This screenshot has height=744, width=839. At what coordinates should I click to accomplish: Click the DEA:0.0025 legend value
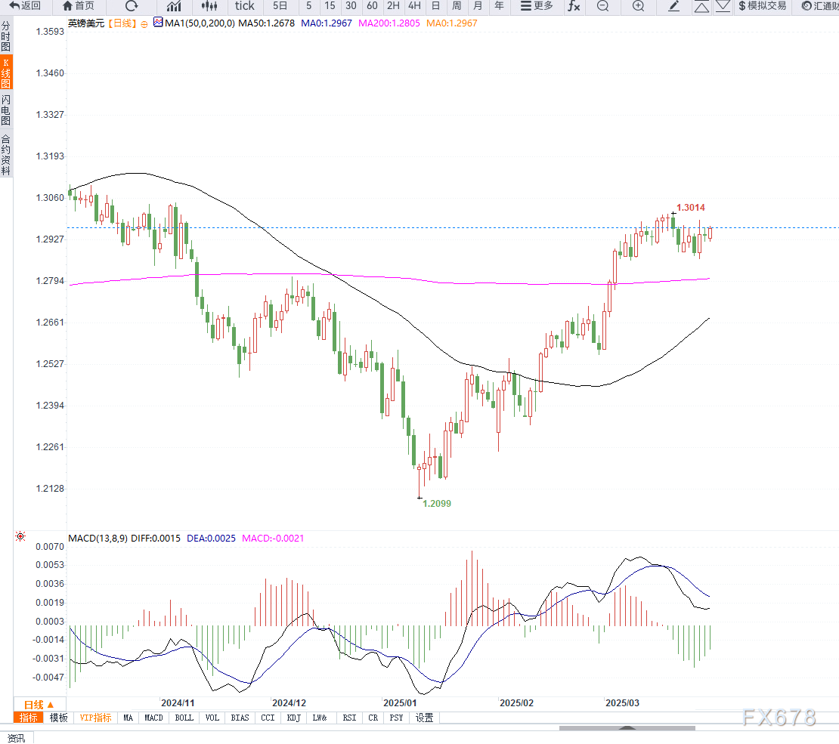pyautogui.click(x=211, y=538)
